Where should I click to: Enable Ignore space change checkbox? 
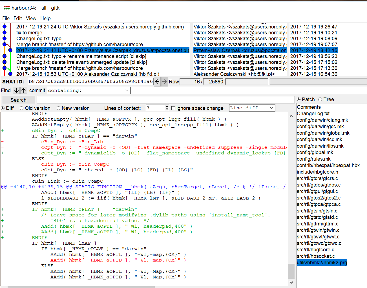(173, 108)
